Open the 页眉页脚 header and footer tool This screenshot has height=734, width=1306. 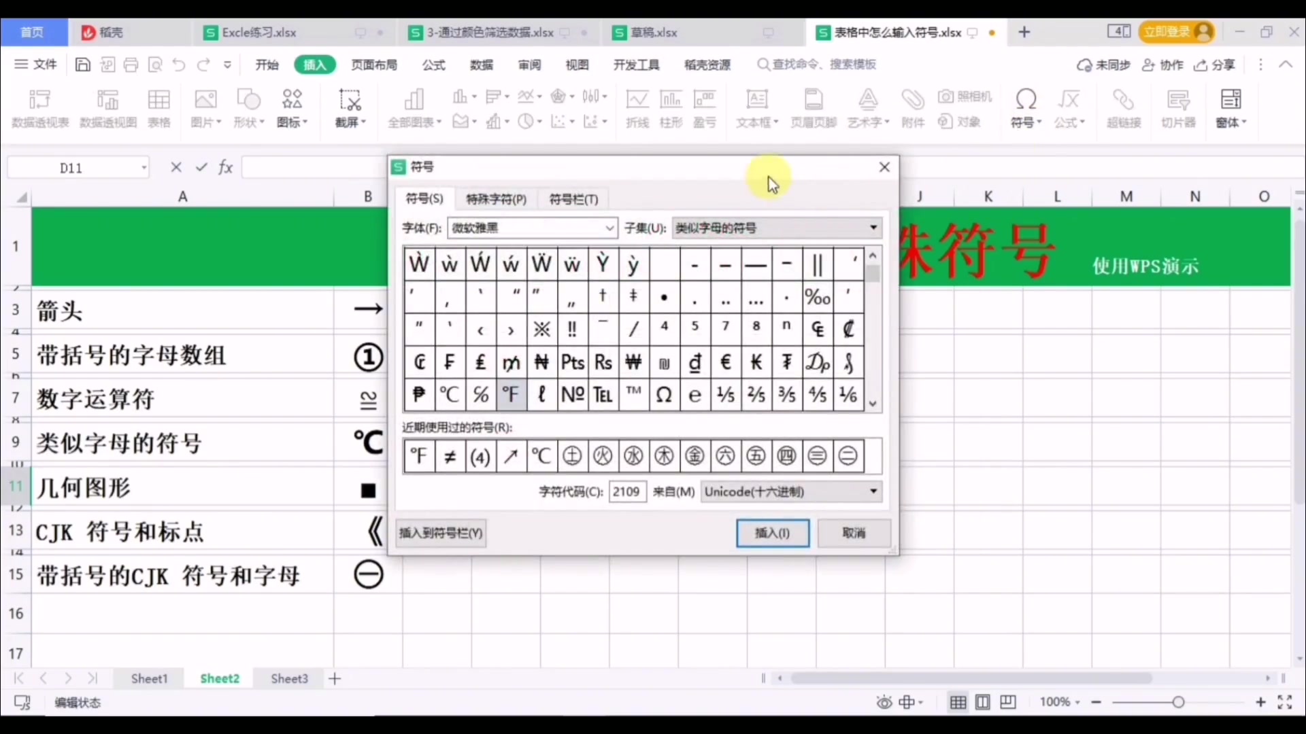(813, 109)
